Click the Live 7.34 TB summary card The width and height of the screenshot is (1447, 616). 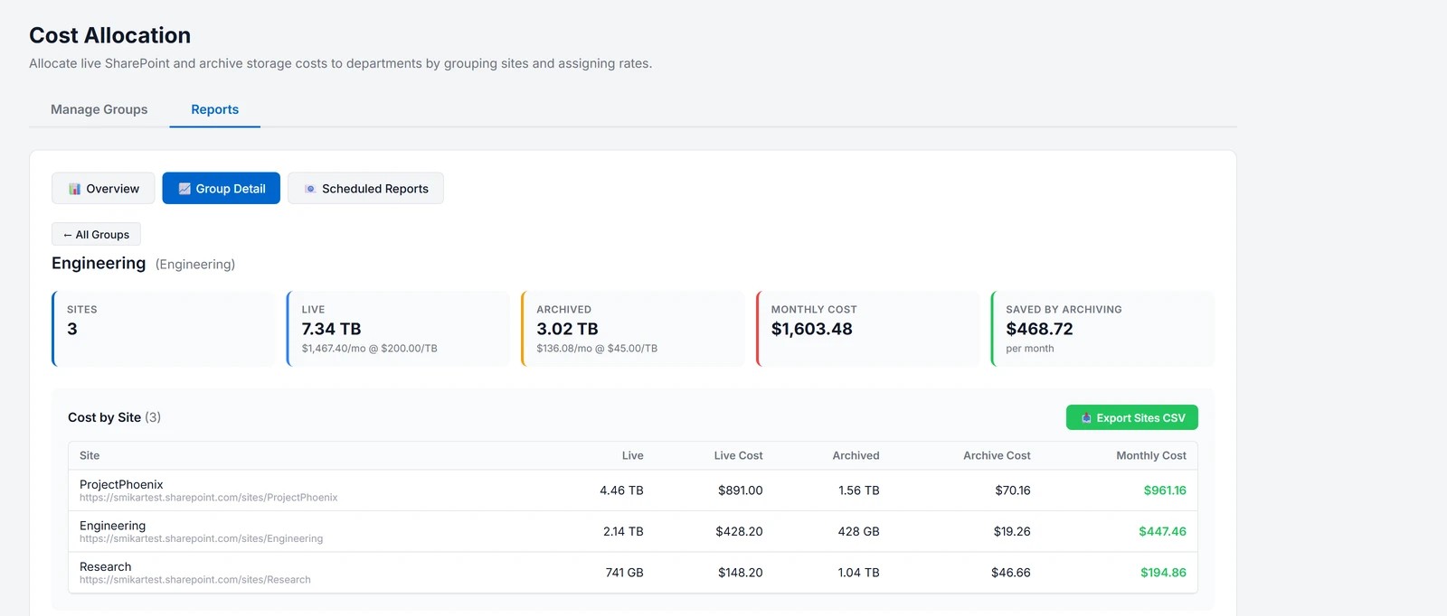[398, 329]
